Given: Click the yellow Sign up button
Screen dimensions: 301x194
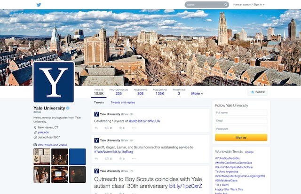Looking at the screenshot, I should pyautogui.click(x=241, y=138).
